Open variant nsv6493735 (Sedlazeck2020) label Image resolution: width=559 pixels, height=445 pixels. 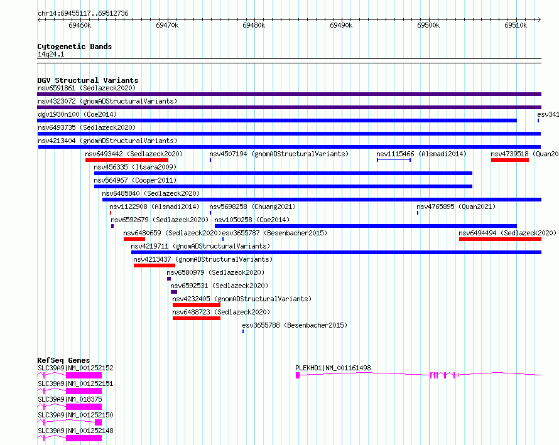click(87, 127)
